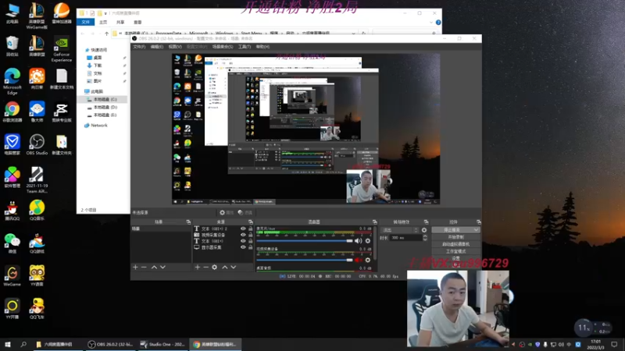Open OBS Studio desktop shortcut
The image size is (625, 351).
37,144
